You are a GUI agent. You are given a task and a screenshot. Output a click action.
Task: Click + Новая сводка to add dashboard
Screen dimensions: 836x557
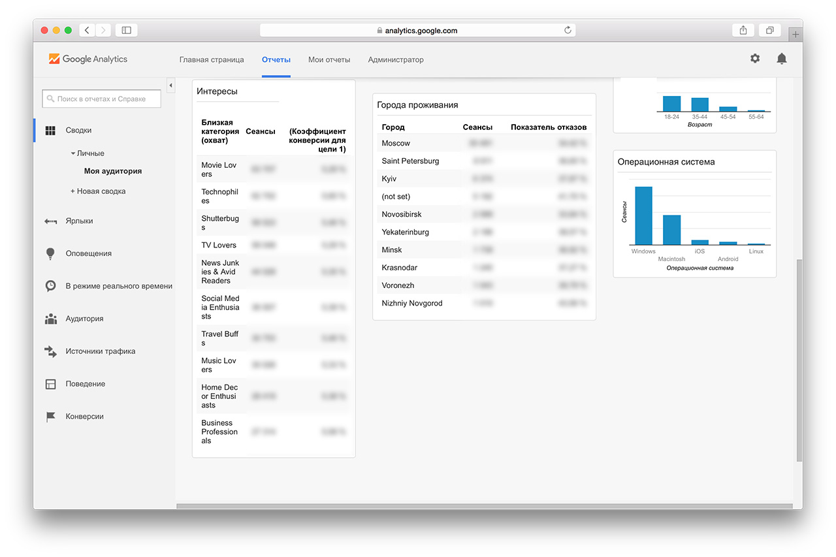[98, 191]
